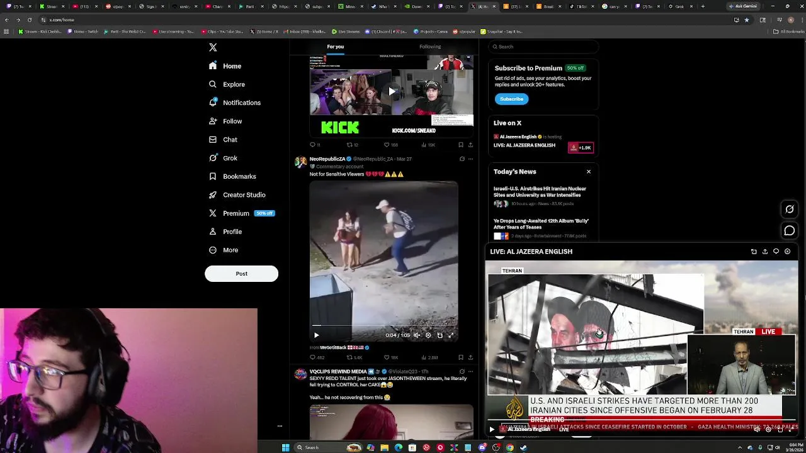Viewport: 806px width, 453px height.
Task: Expand Al Jazeera live player to full view
Action: pos(754,252)
